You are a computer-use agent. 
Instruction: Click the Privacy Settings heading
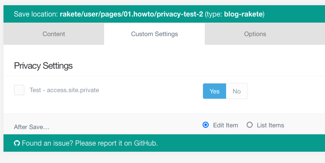(x=43, y=66)
